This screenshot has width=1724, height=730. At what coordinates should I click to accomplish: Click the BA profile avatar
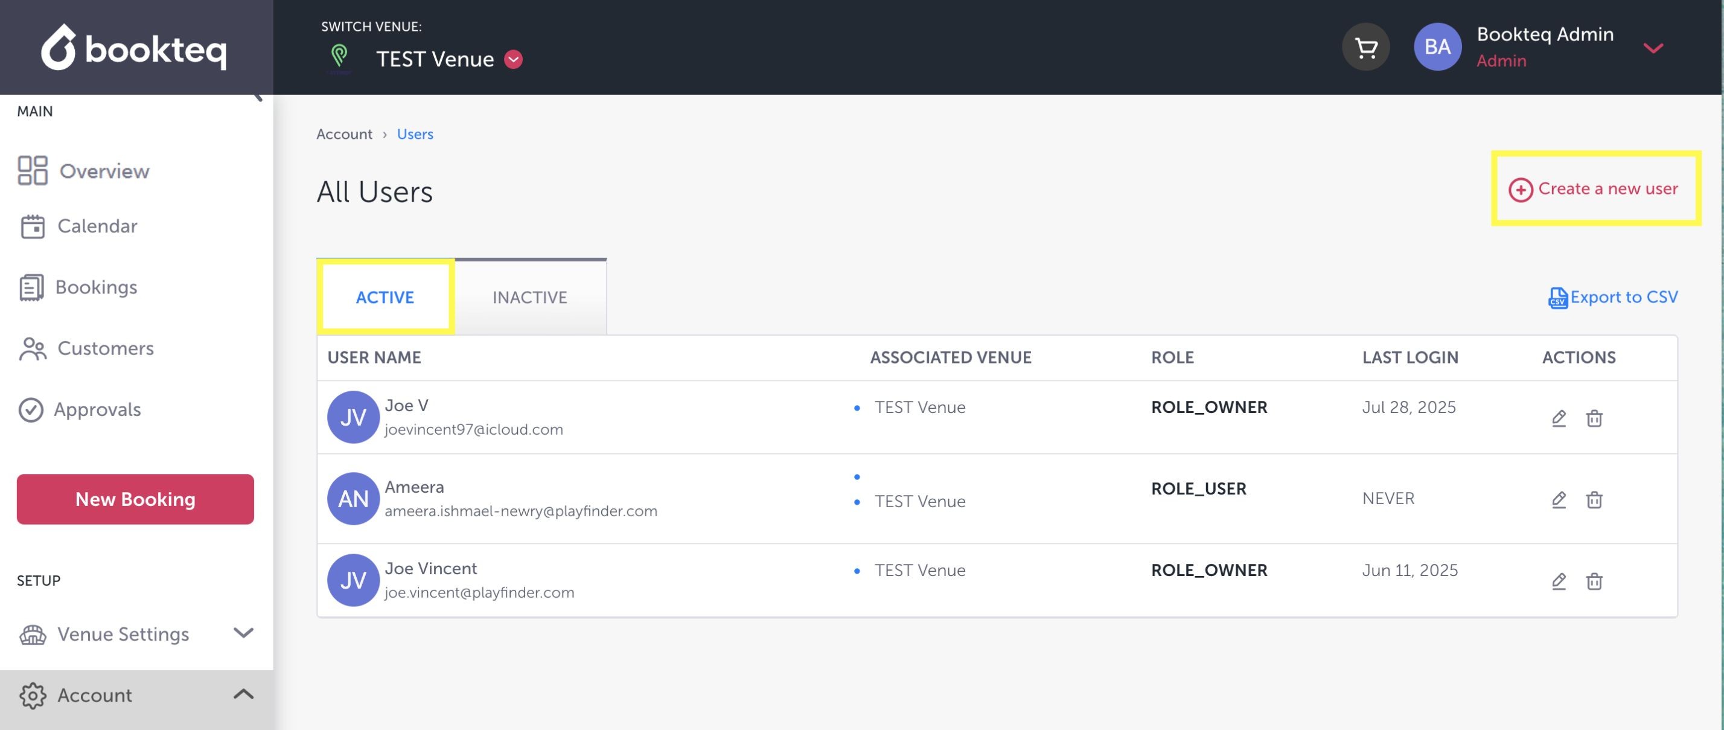tap(1437, 47)
